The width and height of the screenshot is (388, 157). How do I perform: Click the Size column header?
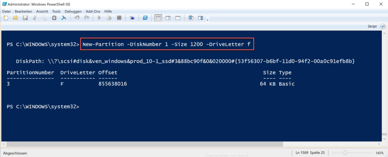(x=269, y=73)
